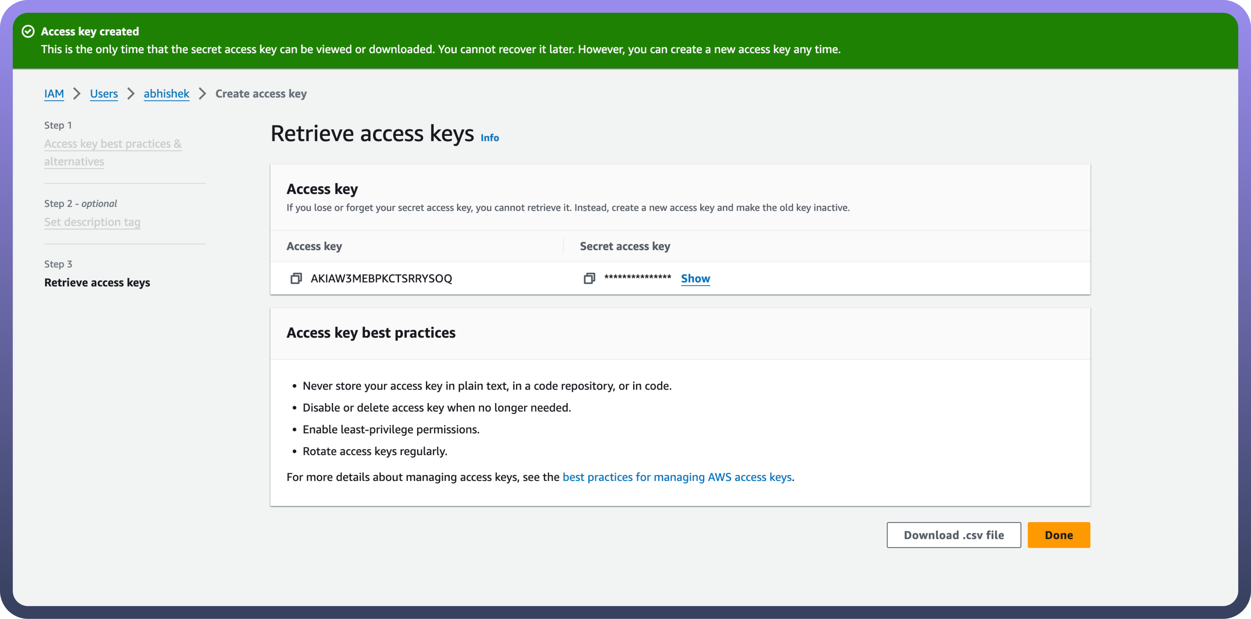Open Info next to Retrieve access keys

point(490,138)
